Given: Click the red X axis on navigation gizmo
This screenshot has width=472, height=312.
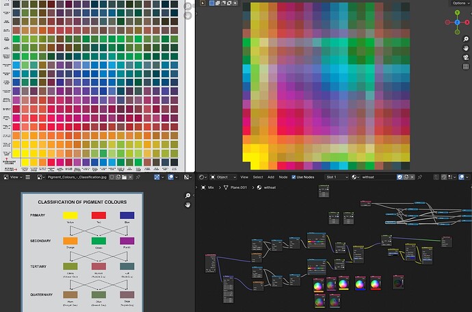Looking at the screenshot, I should pos(467,23).
